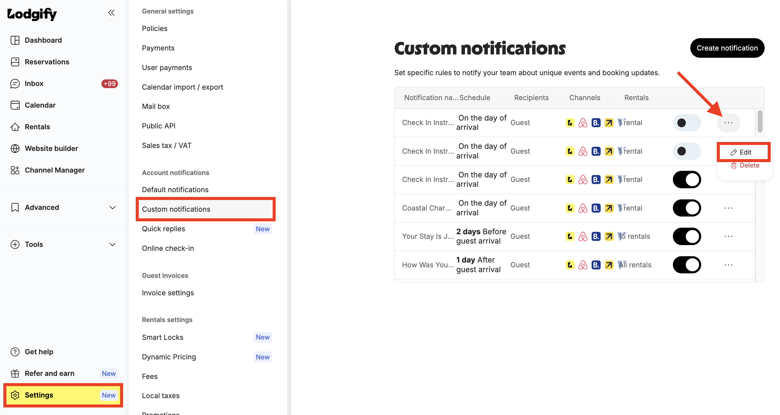The width and height of the screenshot is (780, 415).
Task: Open Online check-in settings
Action: click(168, 248)
